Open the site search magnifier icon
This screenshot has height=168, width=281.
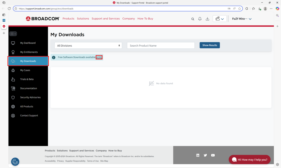pyautogui.click(x=193, y=19)
